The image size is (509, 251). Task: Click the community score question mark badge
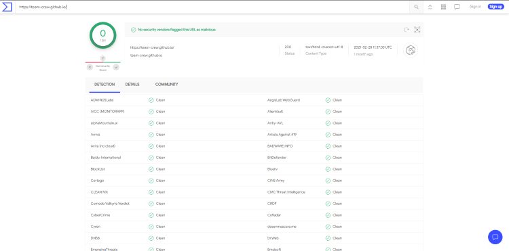tap(103, 58)
